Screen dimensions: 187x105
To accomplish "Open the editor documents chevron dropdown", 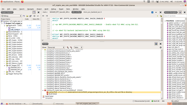I will pos(156,12).
